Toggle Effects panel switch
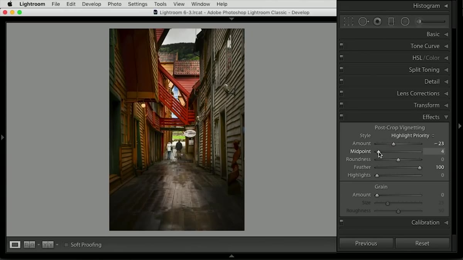Viewport: 463px width, 260px height. 341,117
